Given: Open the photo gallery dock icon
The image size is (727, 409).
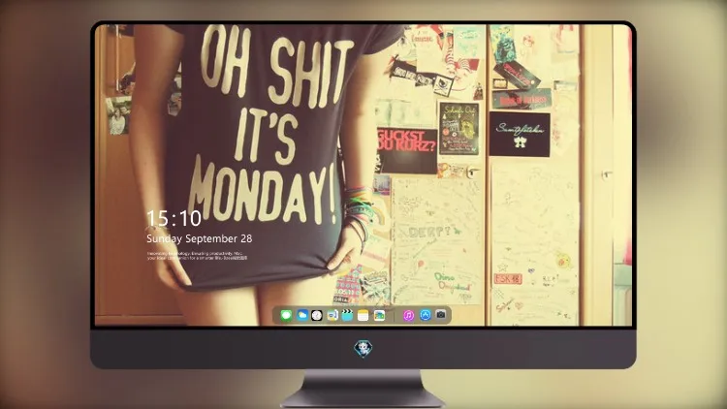Looking at the screenshot, I should (379, 316).
